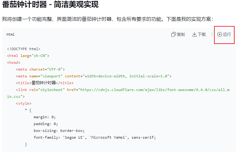Click the box-sizing: border-box line

pos(59,131)
